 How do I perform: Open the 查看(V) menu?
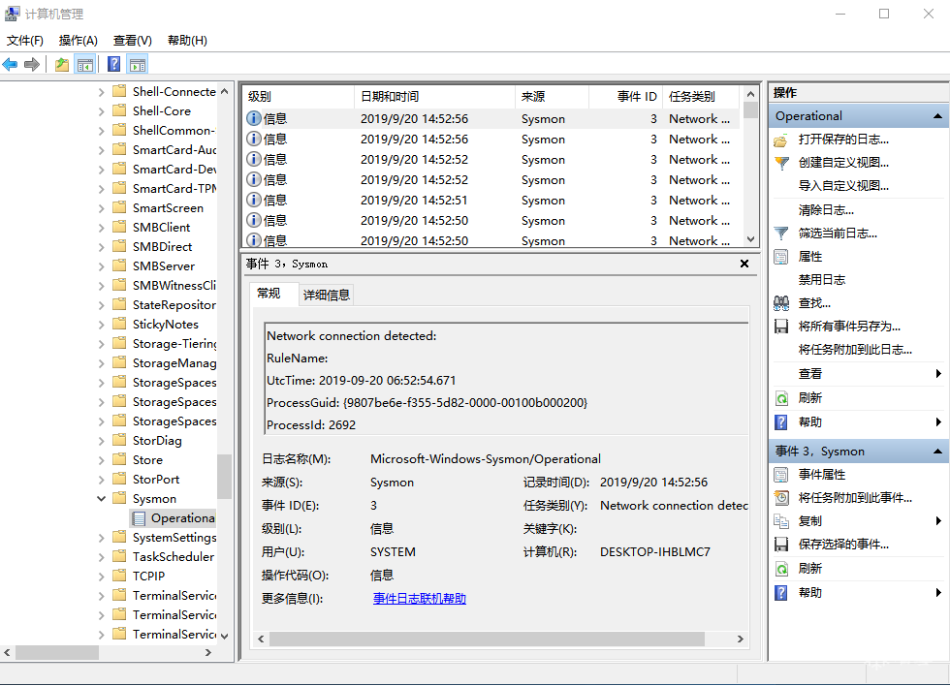point(132,41)
